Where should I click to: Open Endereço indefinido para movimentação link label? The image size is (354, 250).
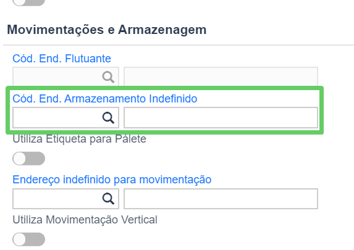coord(112,180)
